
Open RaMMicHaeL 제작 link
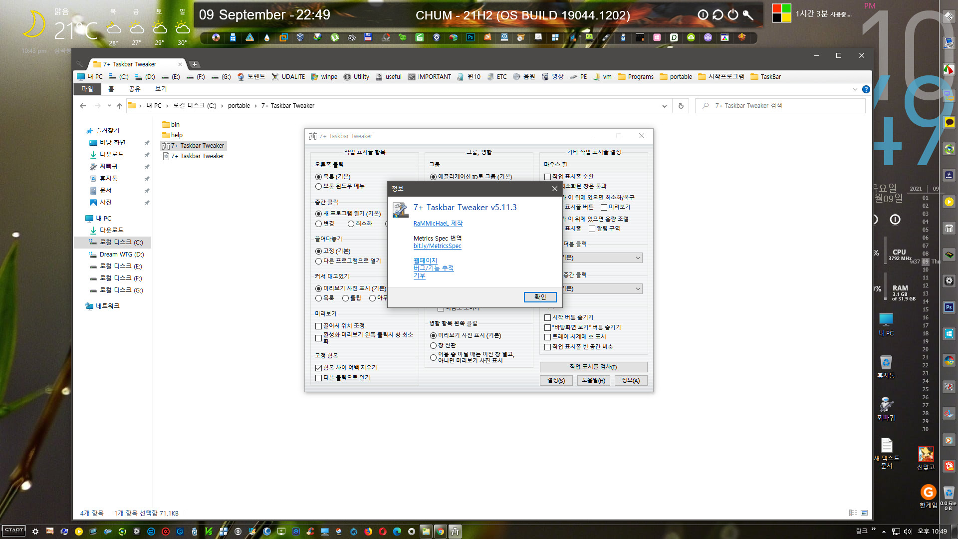click(438, 224)
